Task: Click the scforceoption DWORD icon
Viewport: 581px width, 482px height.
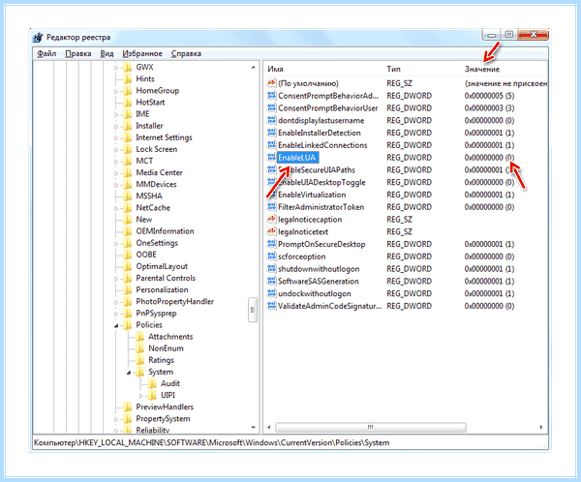Action: click(x=271, y=256)
